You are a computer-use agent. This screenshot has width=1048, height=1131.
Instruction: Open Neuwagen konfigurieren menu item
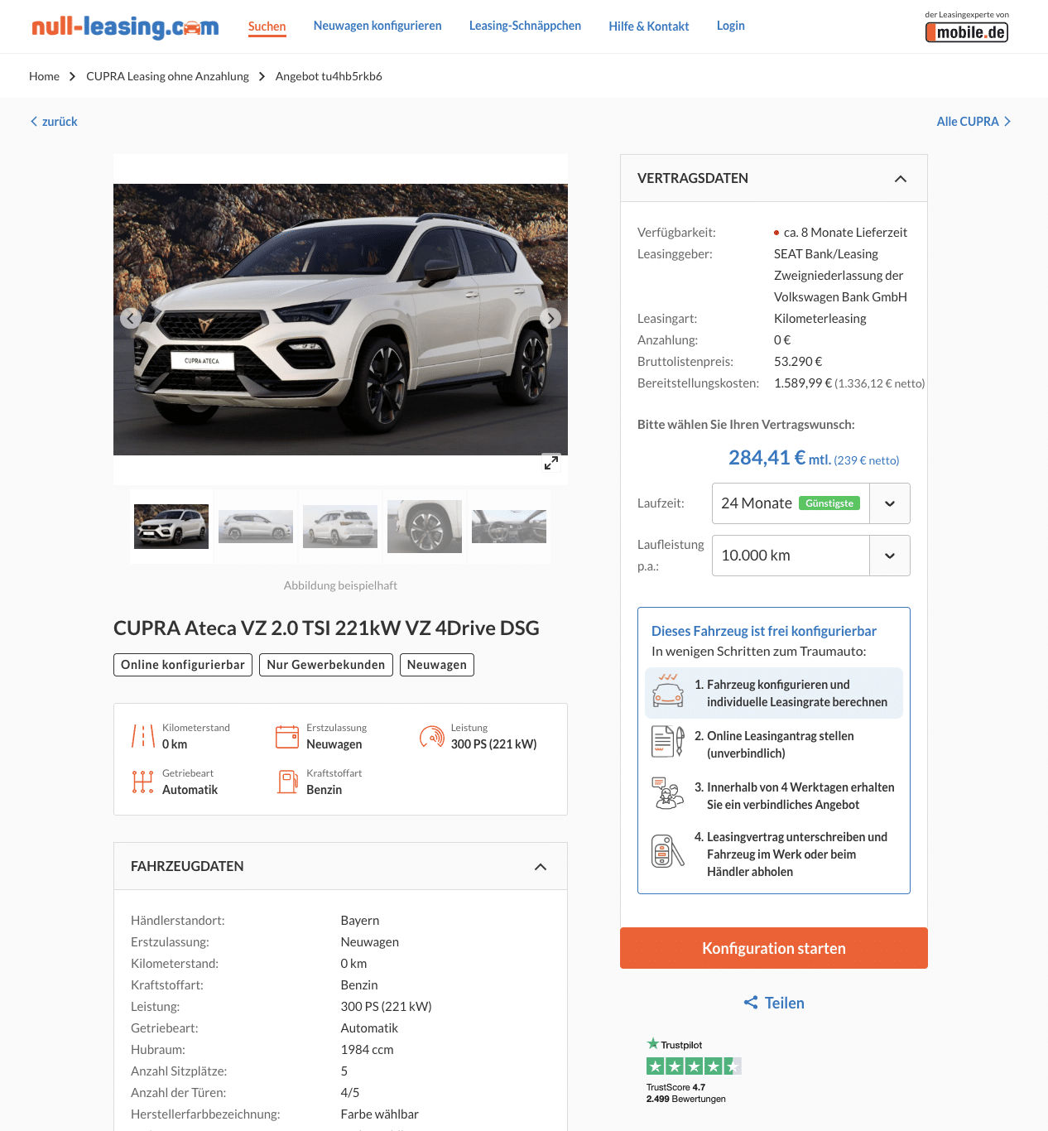coord(377,26)
